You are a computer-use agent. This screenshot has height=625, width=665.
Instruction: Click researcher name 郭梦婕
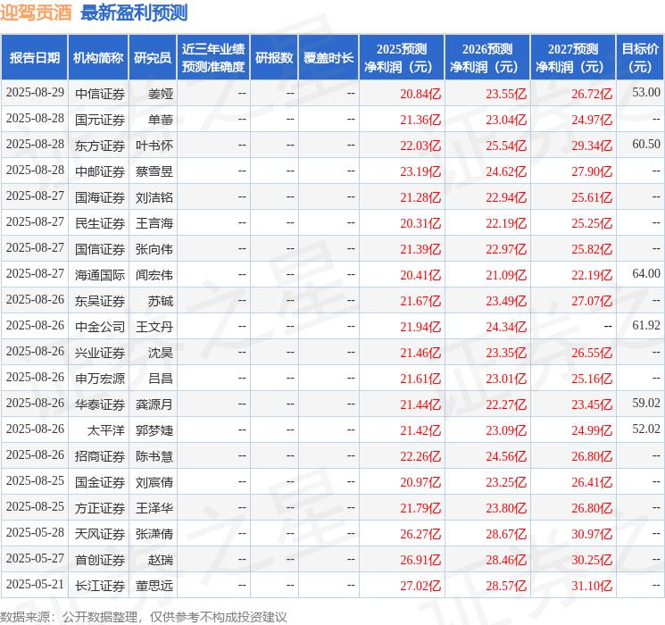coord(154,430)
